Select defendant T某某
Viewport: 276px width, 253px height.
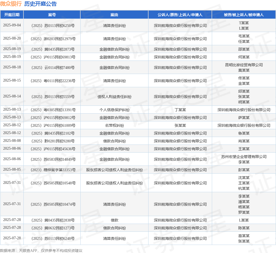244,23
